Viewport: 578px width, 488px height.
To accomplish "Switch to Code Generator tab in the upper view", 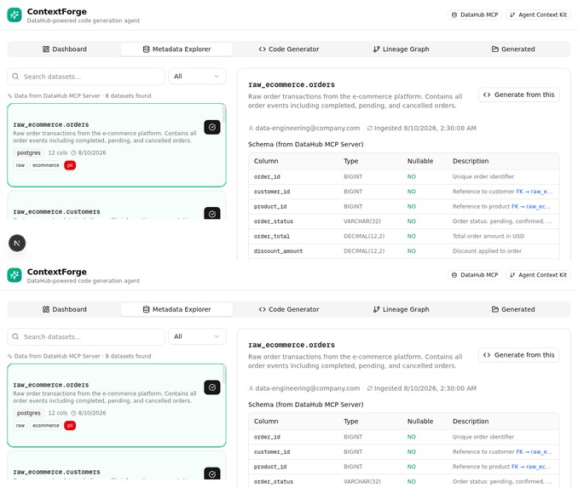I will coord(289,49).
